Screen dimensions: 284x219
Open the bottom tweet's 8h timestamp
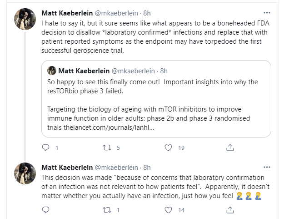[x=147, y=167]
